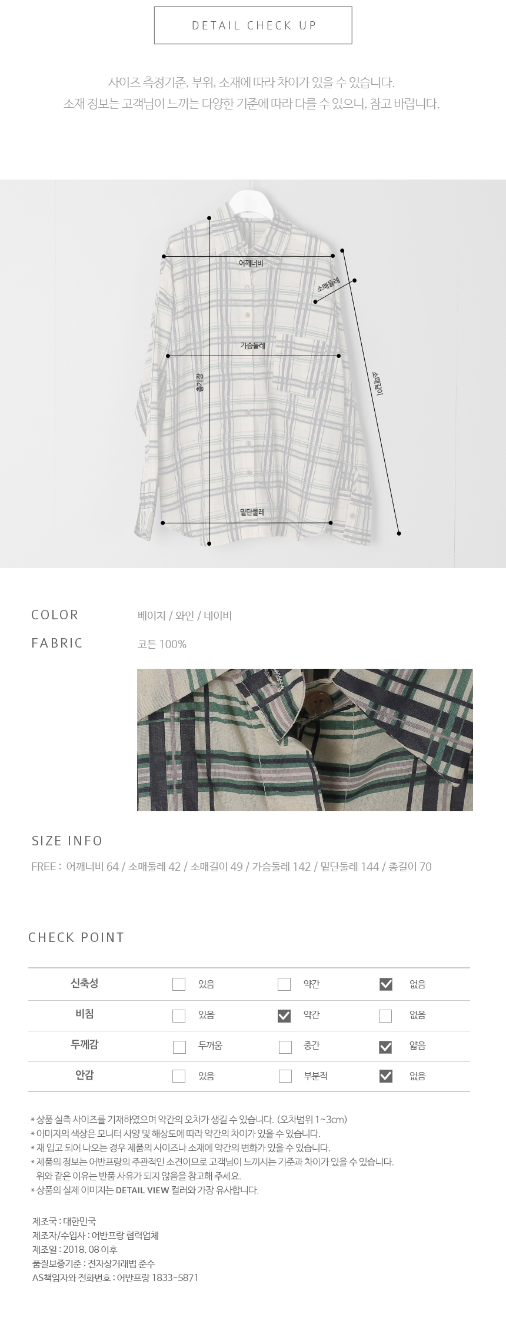Click the DETAIL CHECK UP button

click(253, 25)
